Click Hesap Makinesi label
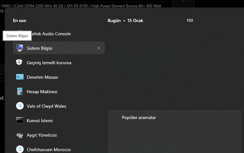Screen dimensions: 244x153 [x=42, y=92]
